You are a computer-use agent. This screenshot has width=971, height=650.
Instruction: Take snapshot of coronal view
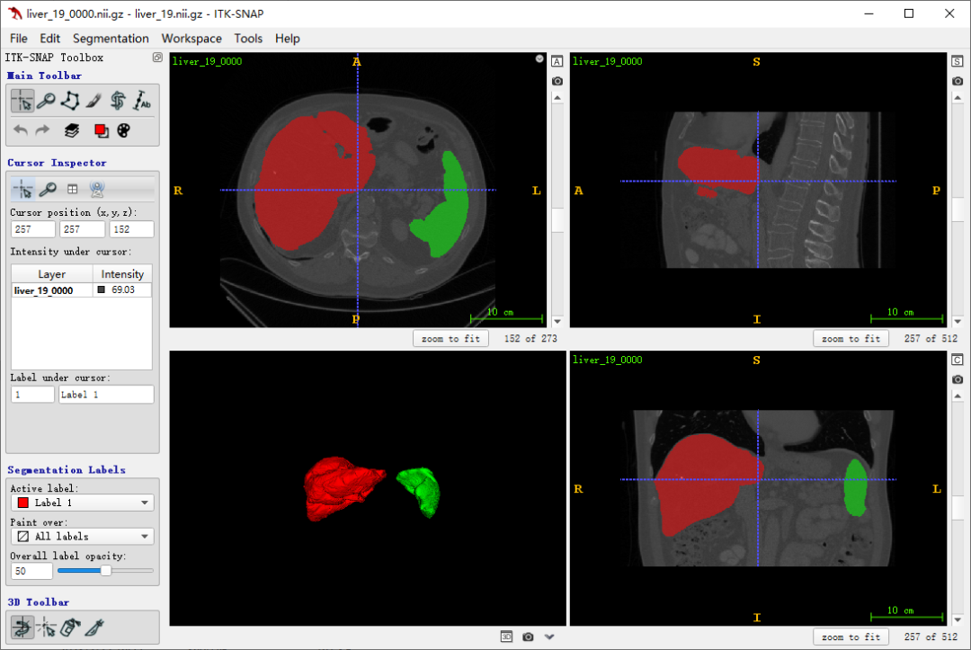958,379
